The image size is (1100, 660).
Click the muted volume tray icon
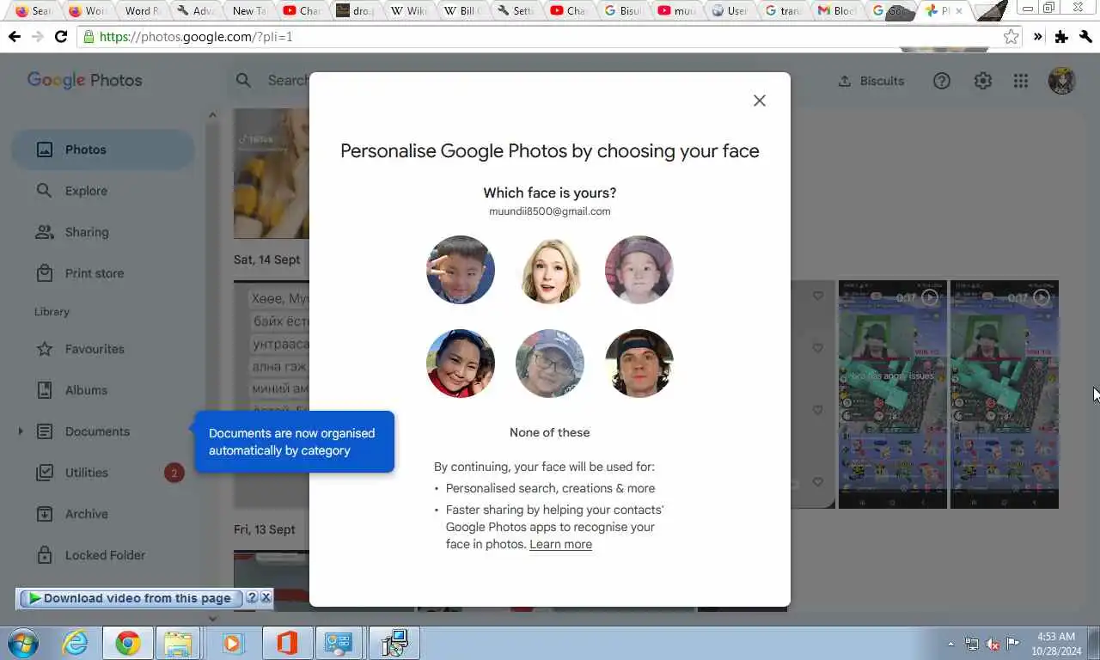[993, 644]
